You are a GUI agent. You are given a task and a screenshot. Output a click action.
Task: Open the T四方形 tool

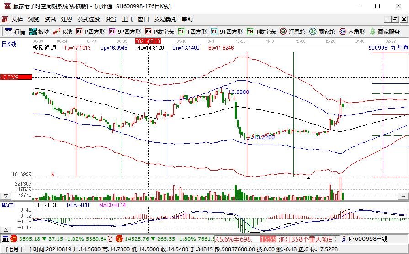click(x=192, y=32)
